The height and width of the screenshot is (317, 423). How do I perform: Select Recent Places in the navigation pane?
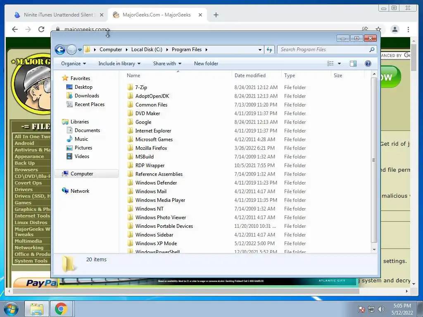point(86,104)
